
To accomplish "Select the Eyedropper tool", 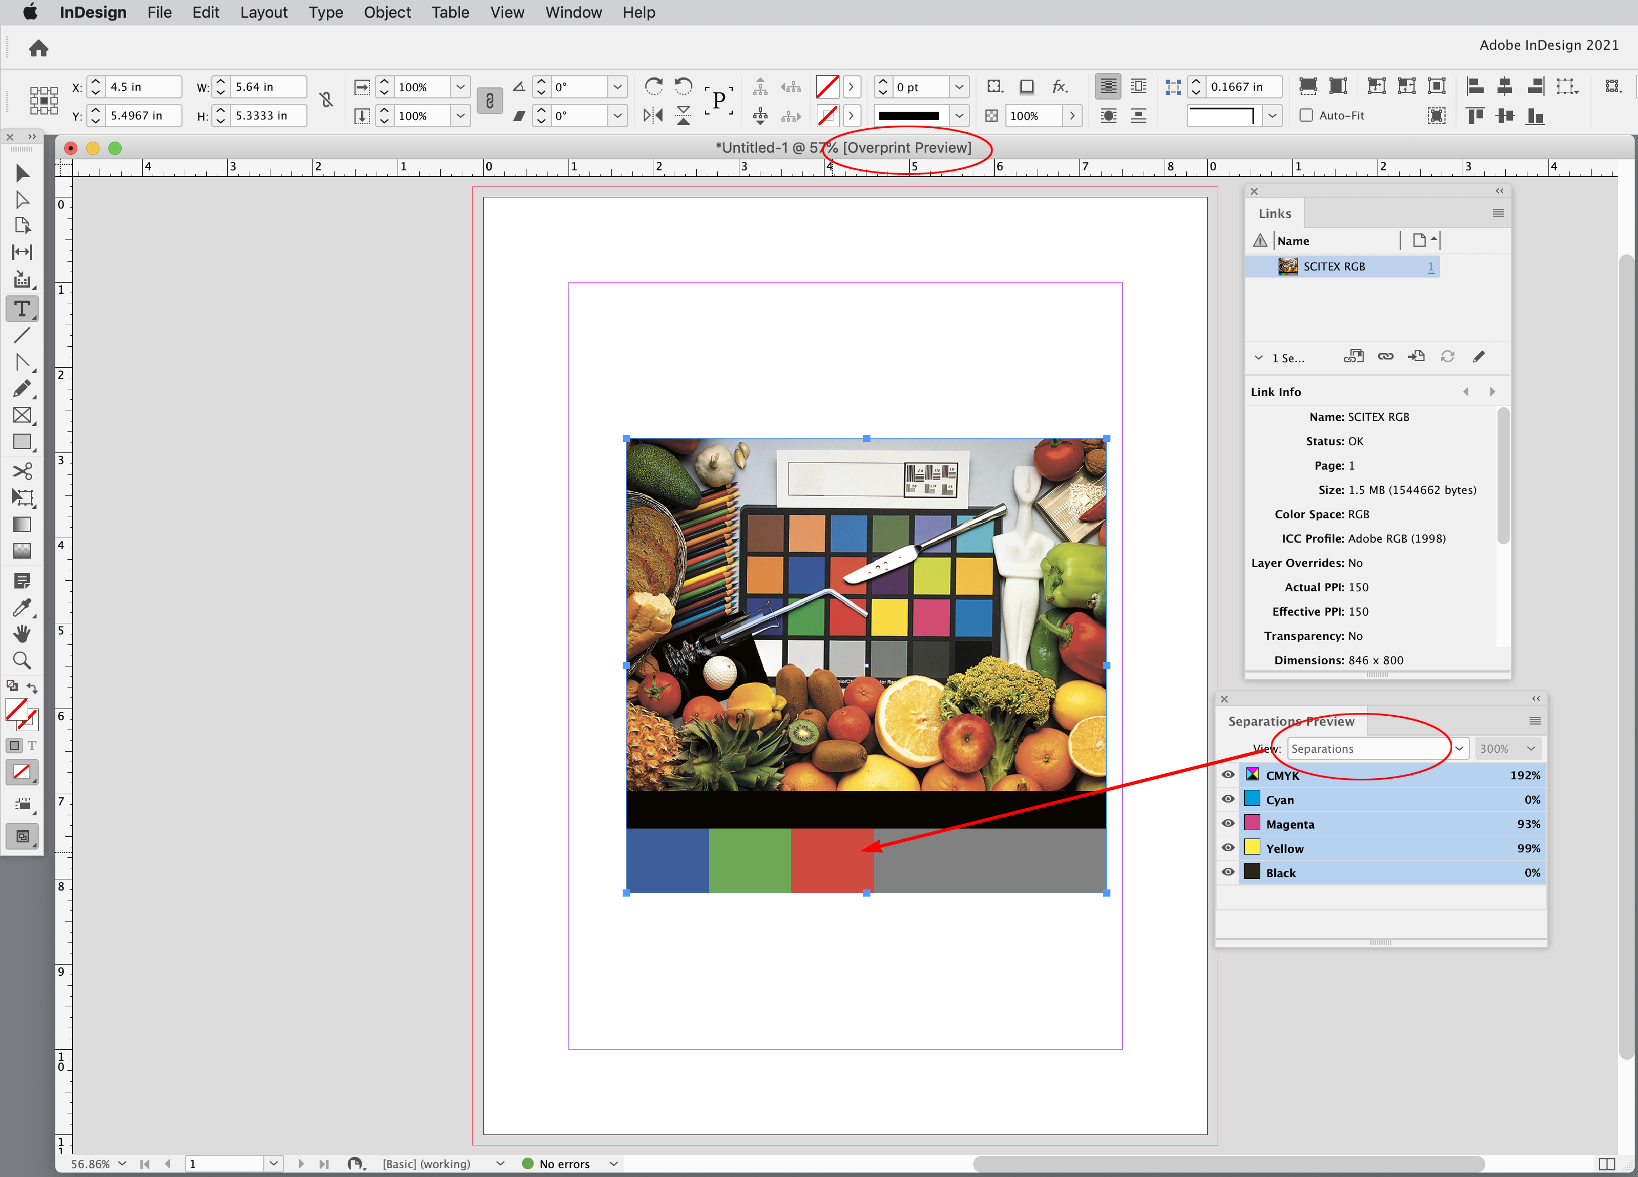I will (x=22, y=608).
